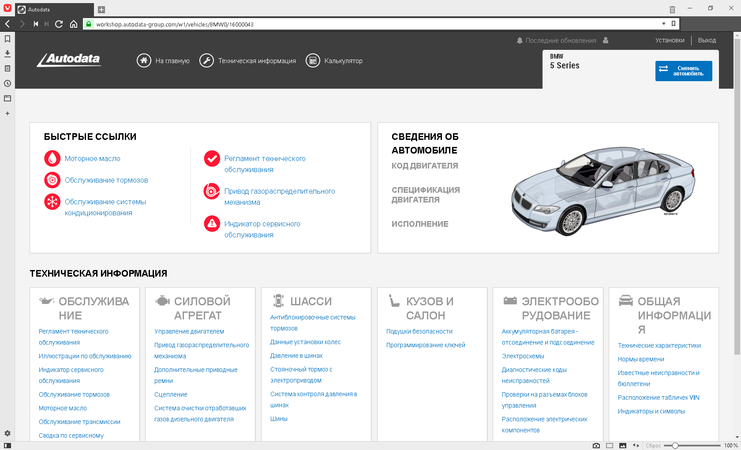The width and height of the screenshot is (741, 450).
Task: Click Выход to log out
Action: pyautogui.click(x=707, y=40)
